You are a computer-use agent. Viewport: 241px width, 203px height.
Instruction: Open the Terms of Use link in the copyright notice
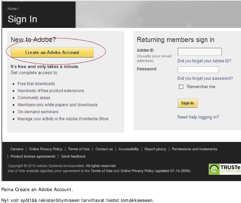coord(101,171)
